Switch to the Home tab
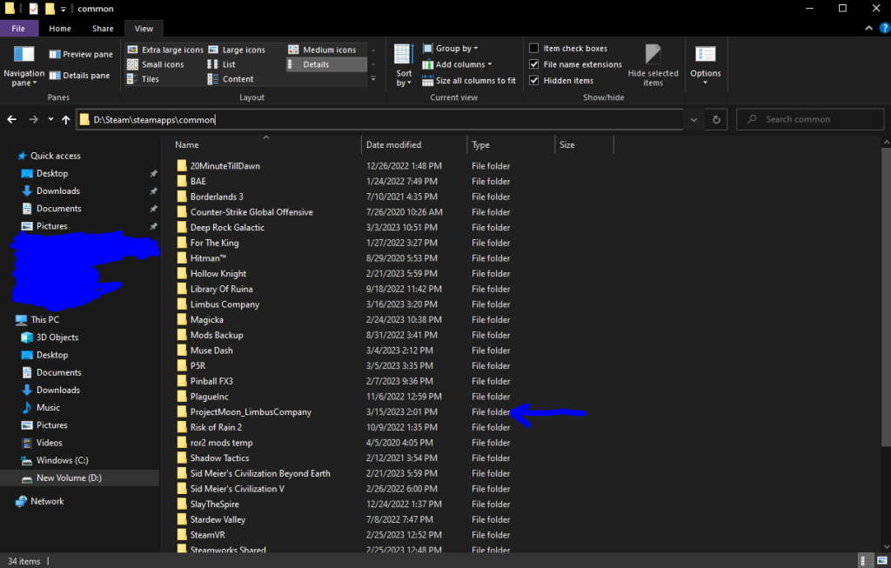The width and height of the screenshot is (891, 568). coord(59,28)
